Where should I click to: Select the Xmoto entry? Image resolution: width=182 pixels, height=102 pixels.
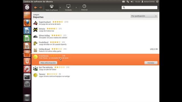pyautogui.click(x=95, y=30)
